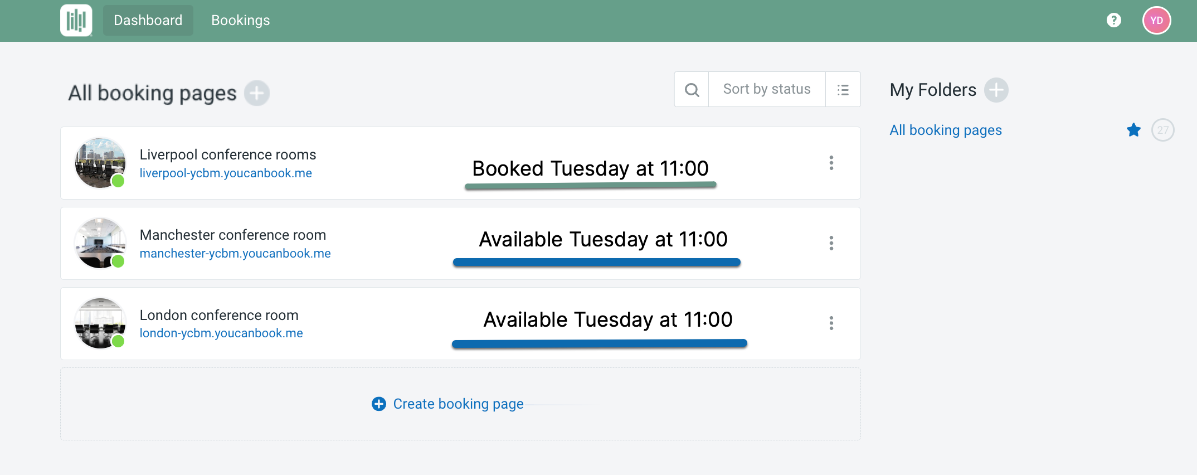Open the list view options selector
1197x475 pixels.
843,89
